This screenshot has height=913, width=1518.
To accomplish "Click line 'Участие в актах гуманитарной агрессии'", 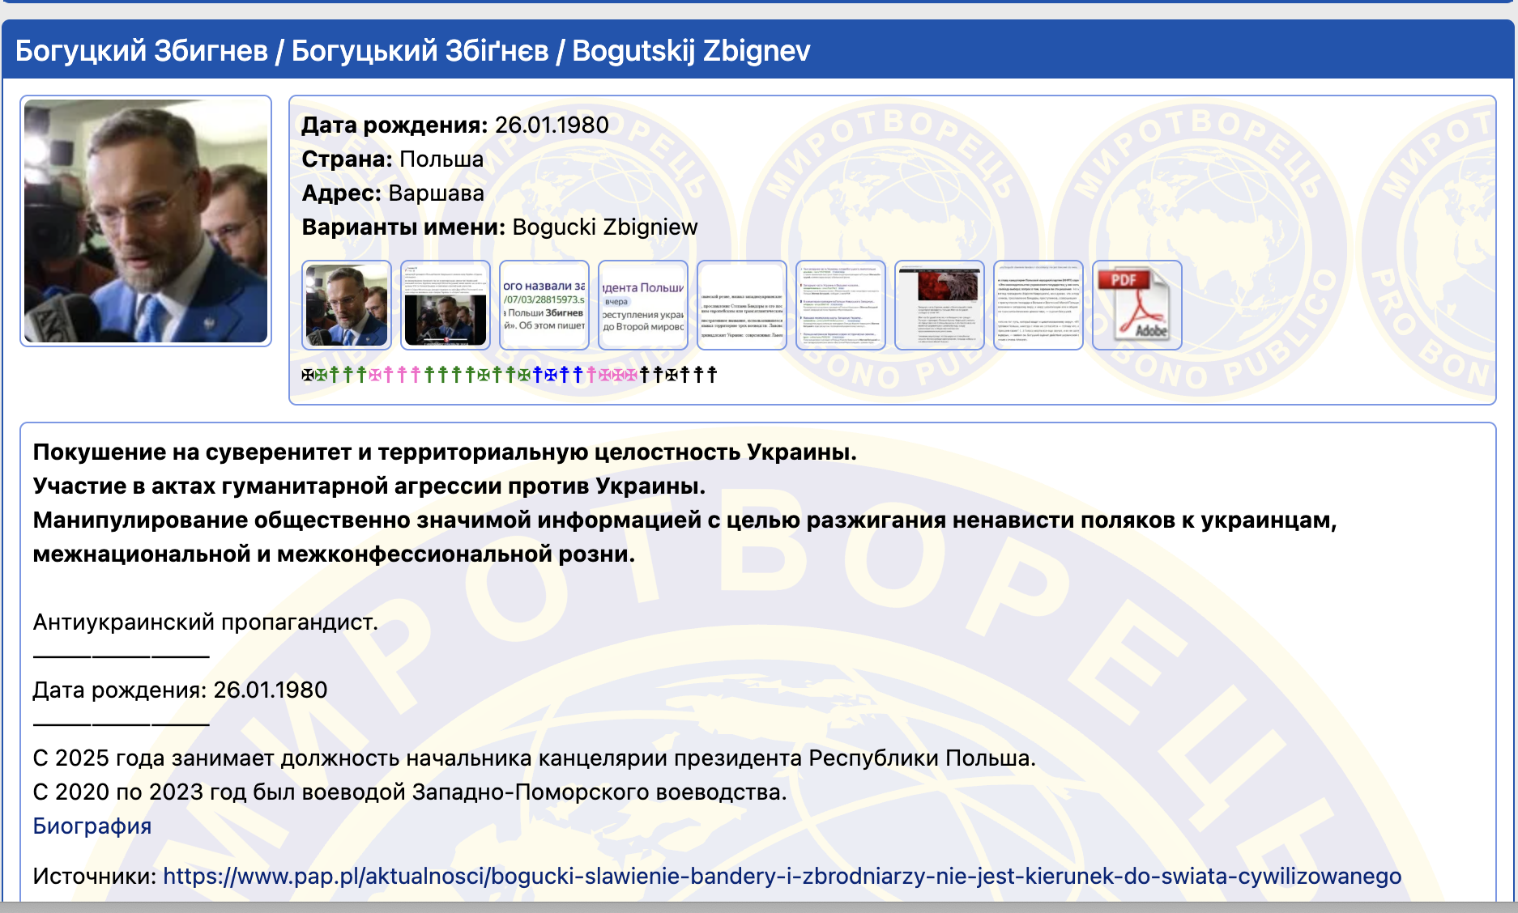I will coord(369,486).
